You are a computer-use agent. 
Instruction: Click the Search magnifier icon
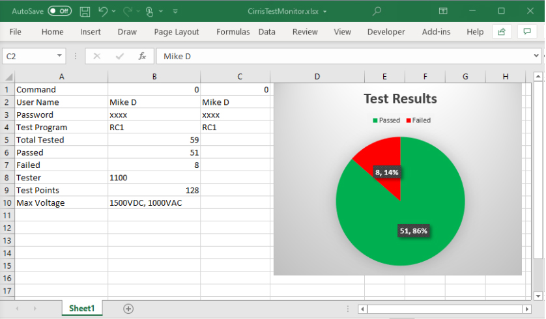pos(377,11)
